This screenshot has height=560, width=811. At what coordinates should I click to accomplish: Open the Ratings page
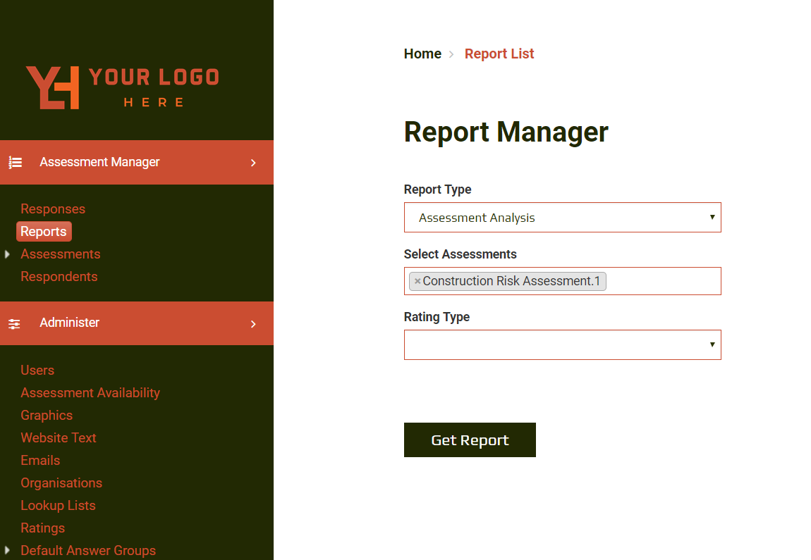(x=42, y=528)
